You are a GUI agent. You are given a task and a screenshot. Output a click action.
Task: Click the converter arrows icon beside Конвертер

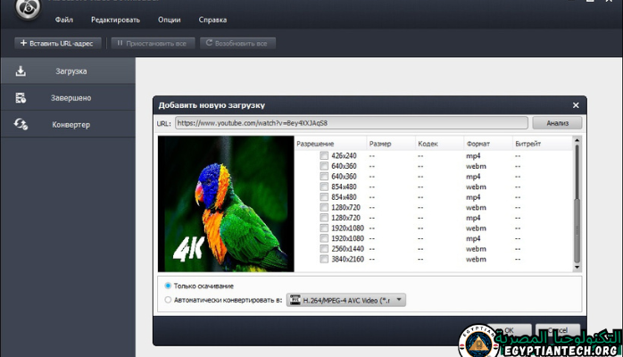pyautogui.click(x=21, y=124)
